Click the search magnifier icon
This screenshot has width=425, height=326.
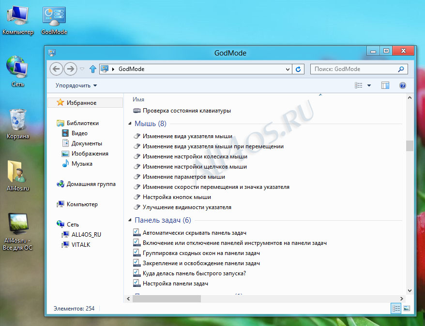(x=401, y=69)
